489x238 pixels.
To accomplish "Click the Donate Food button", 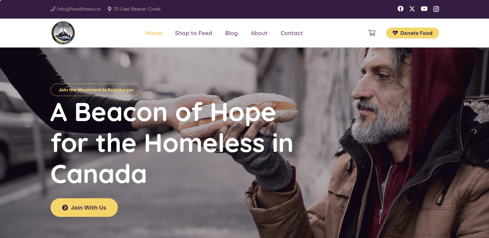I will 412,33.
